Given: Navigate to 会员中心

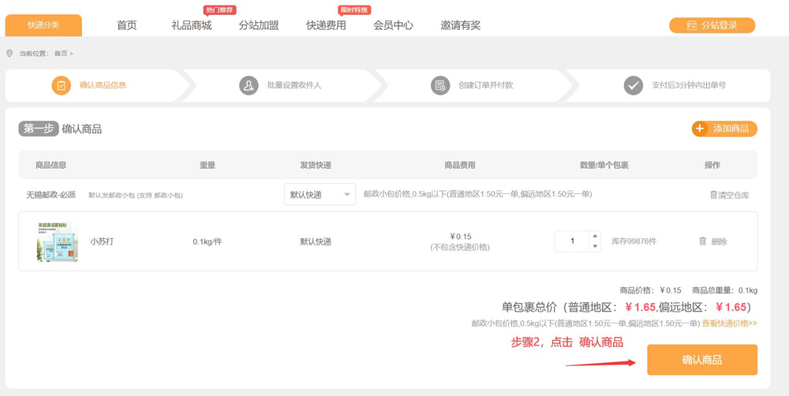Looking at the screenshot, I should coord(393,25).
